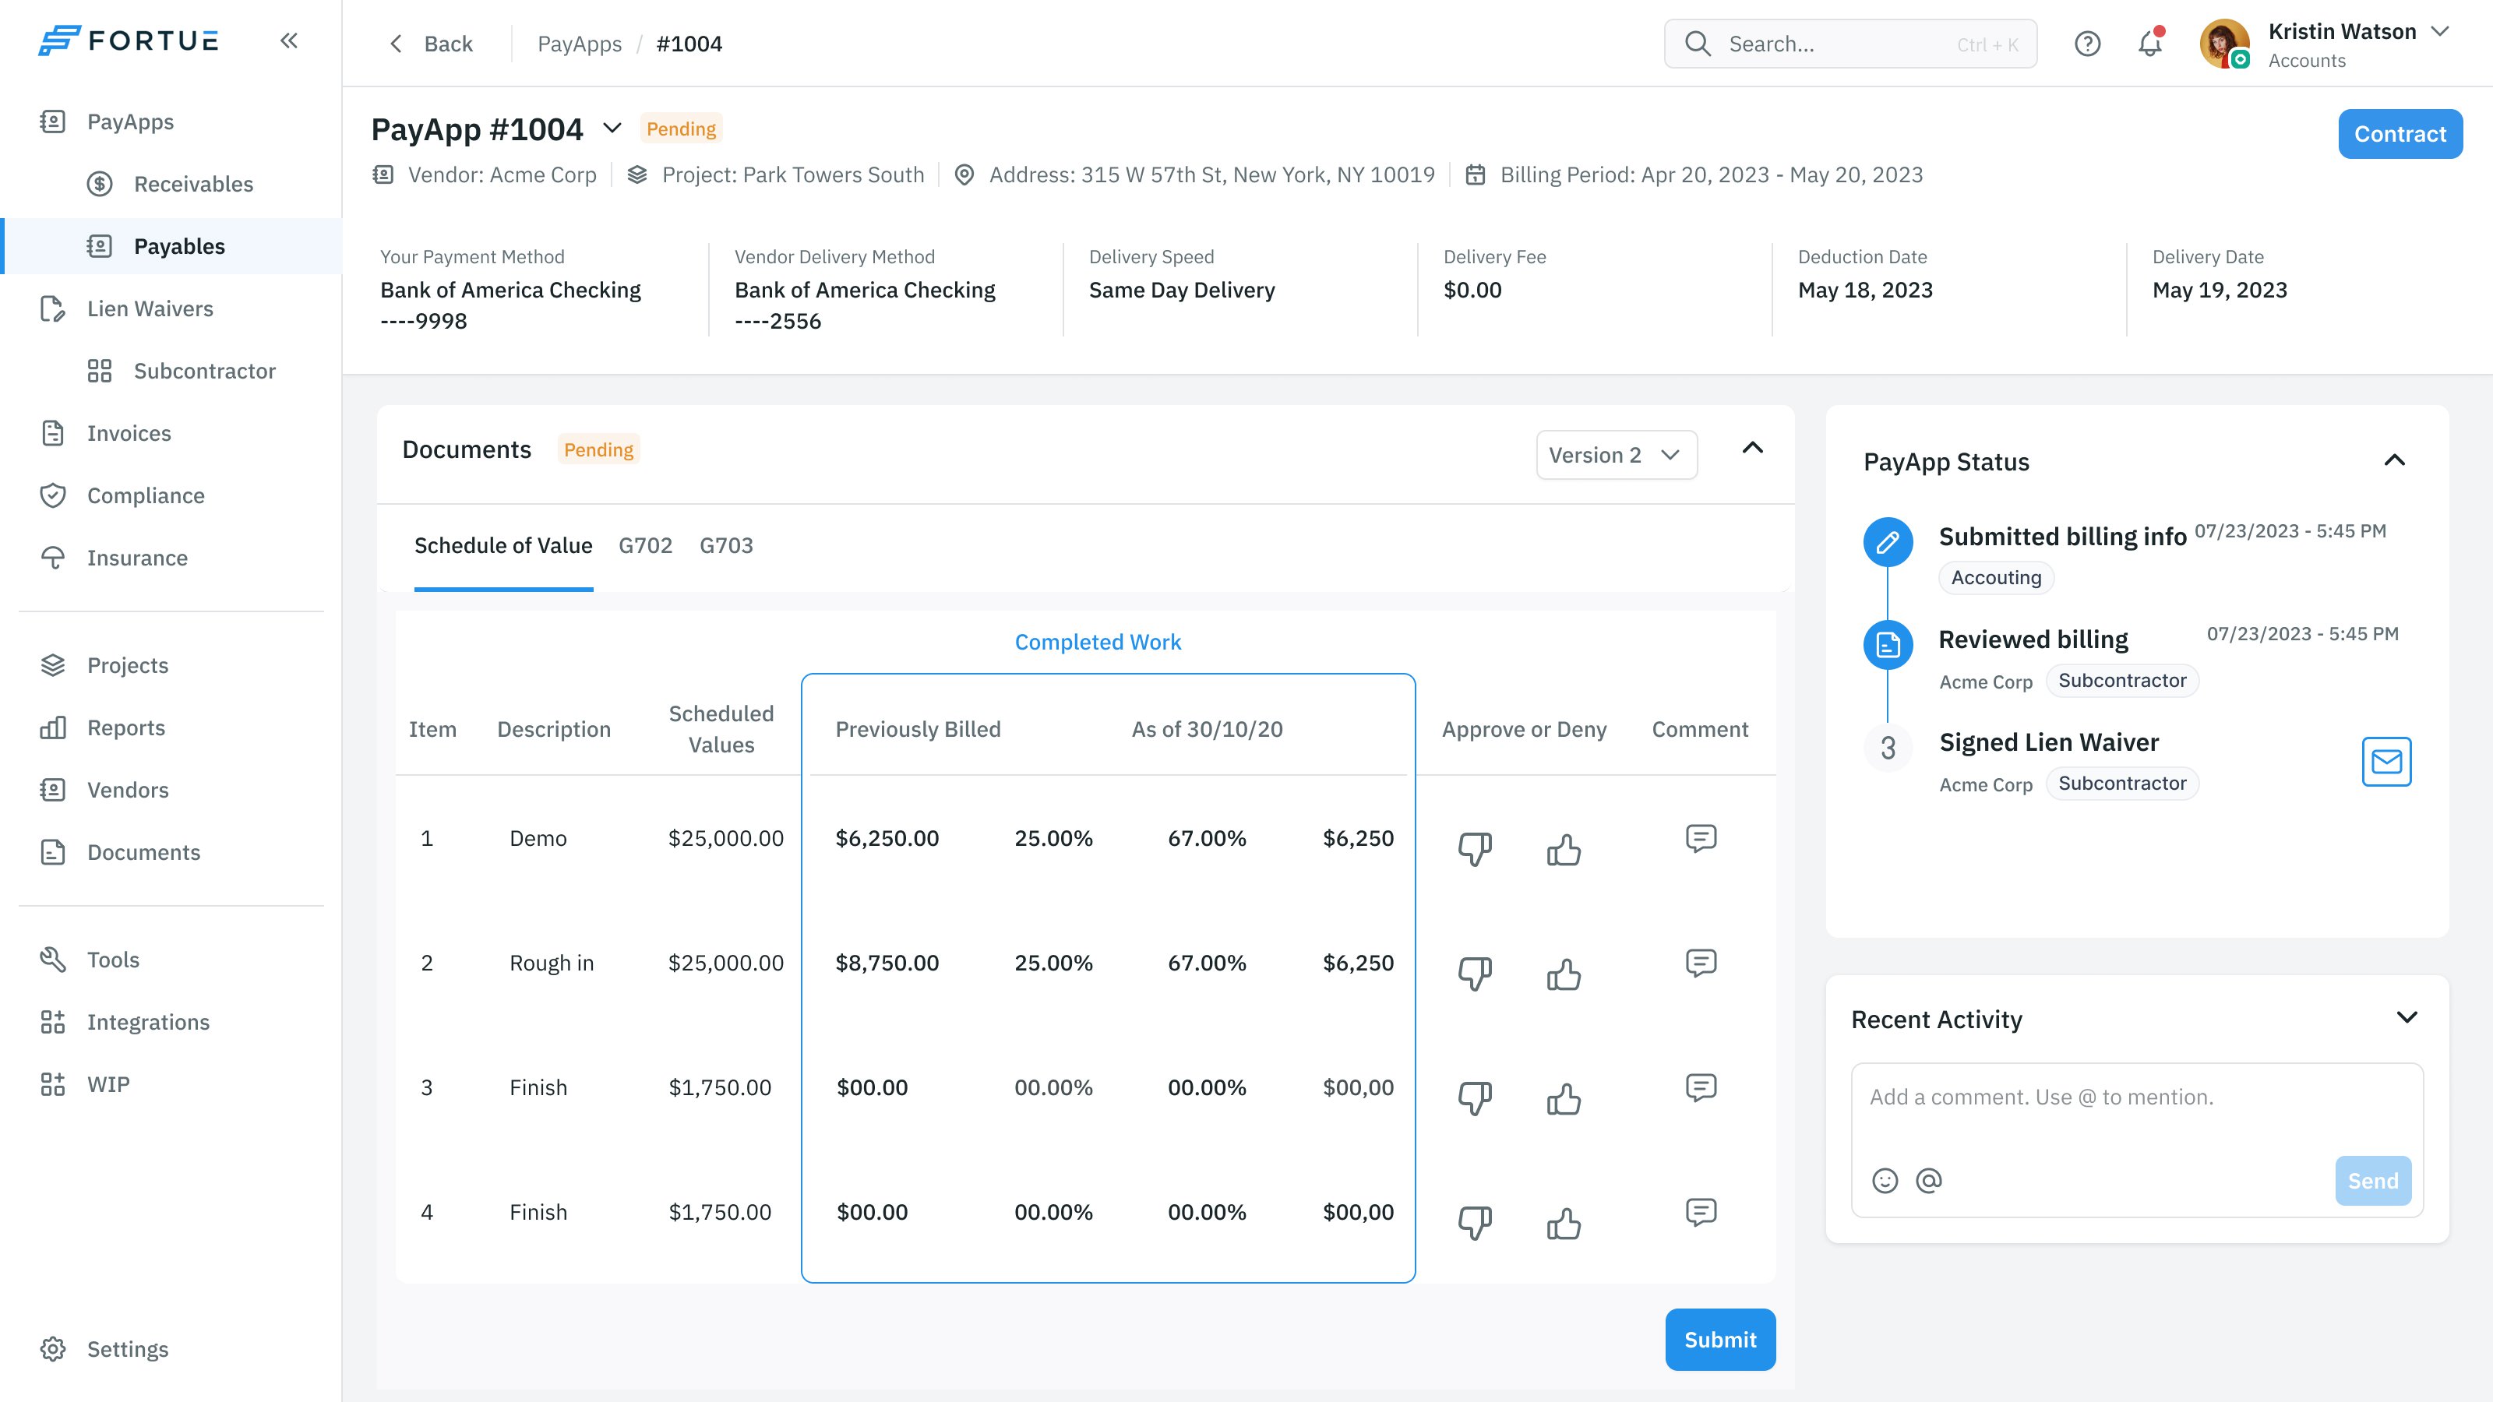Collapse the PayApp Status panel
The height and width of the screenshot is (1402, 2493).
pos(2394,460)
